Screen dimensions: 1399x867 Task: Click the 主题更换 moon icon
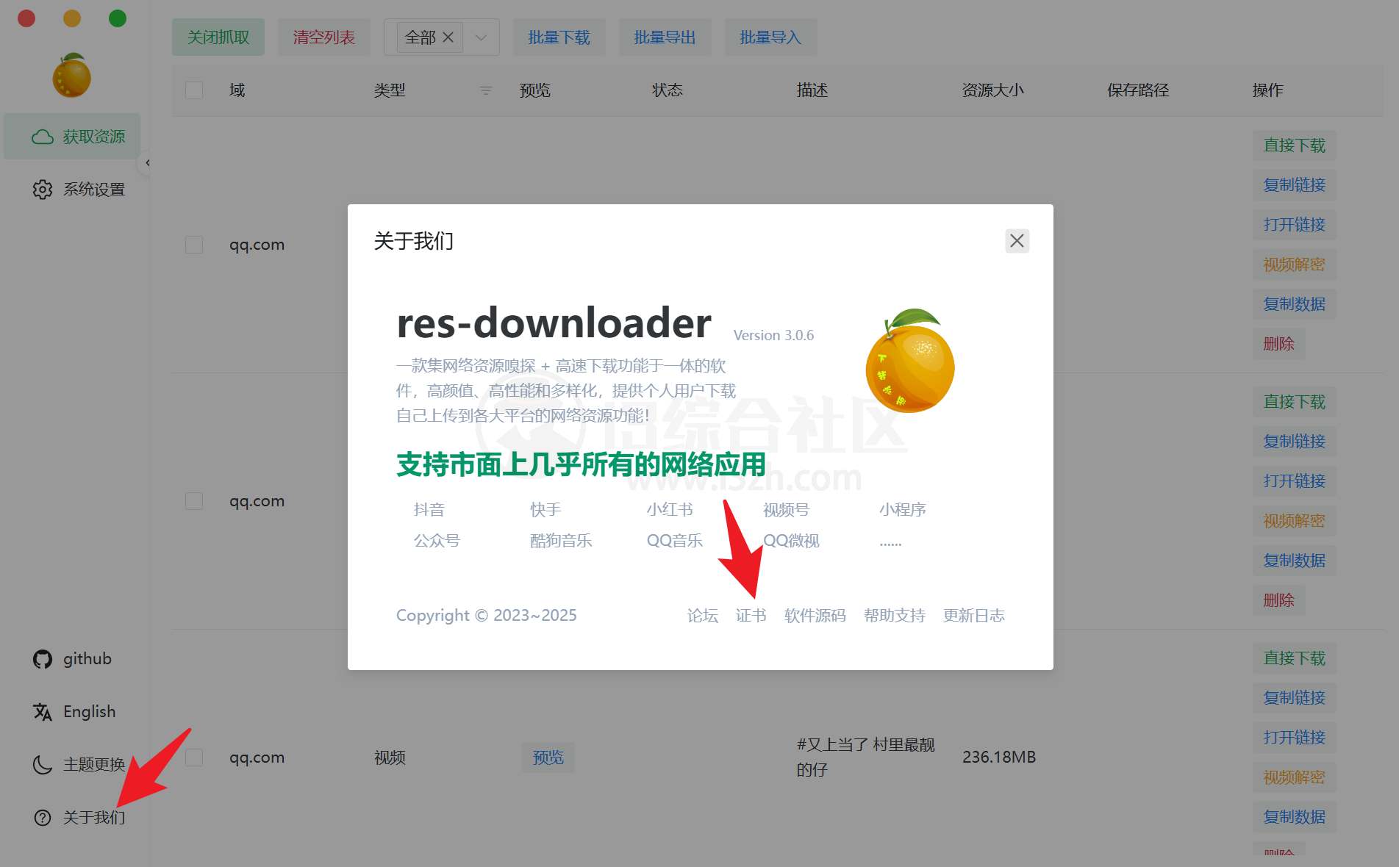(43, 764)
